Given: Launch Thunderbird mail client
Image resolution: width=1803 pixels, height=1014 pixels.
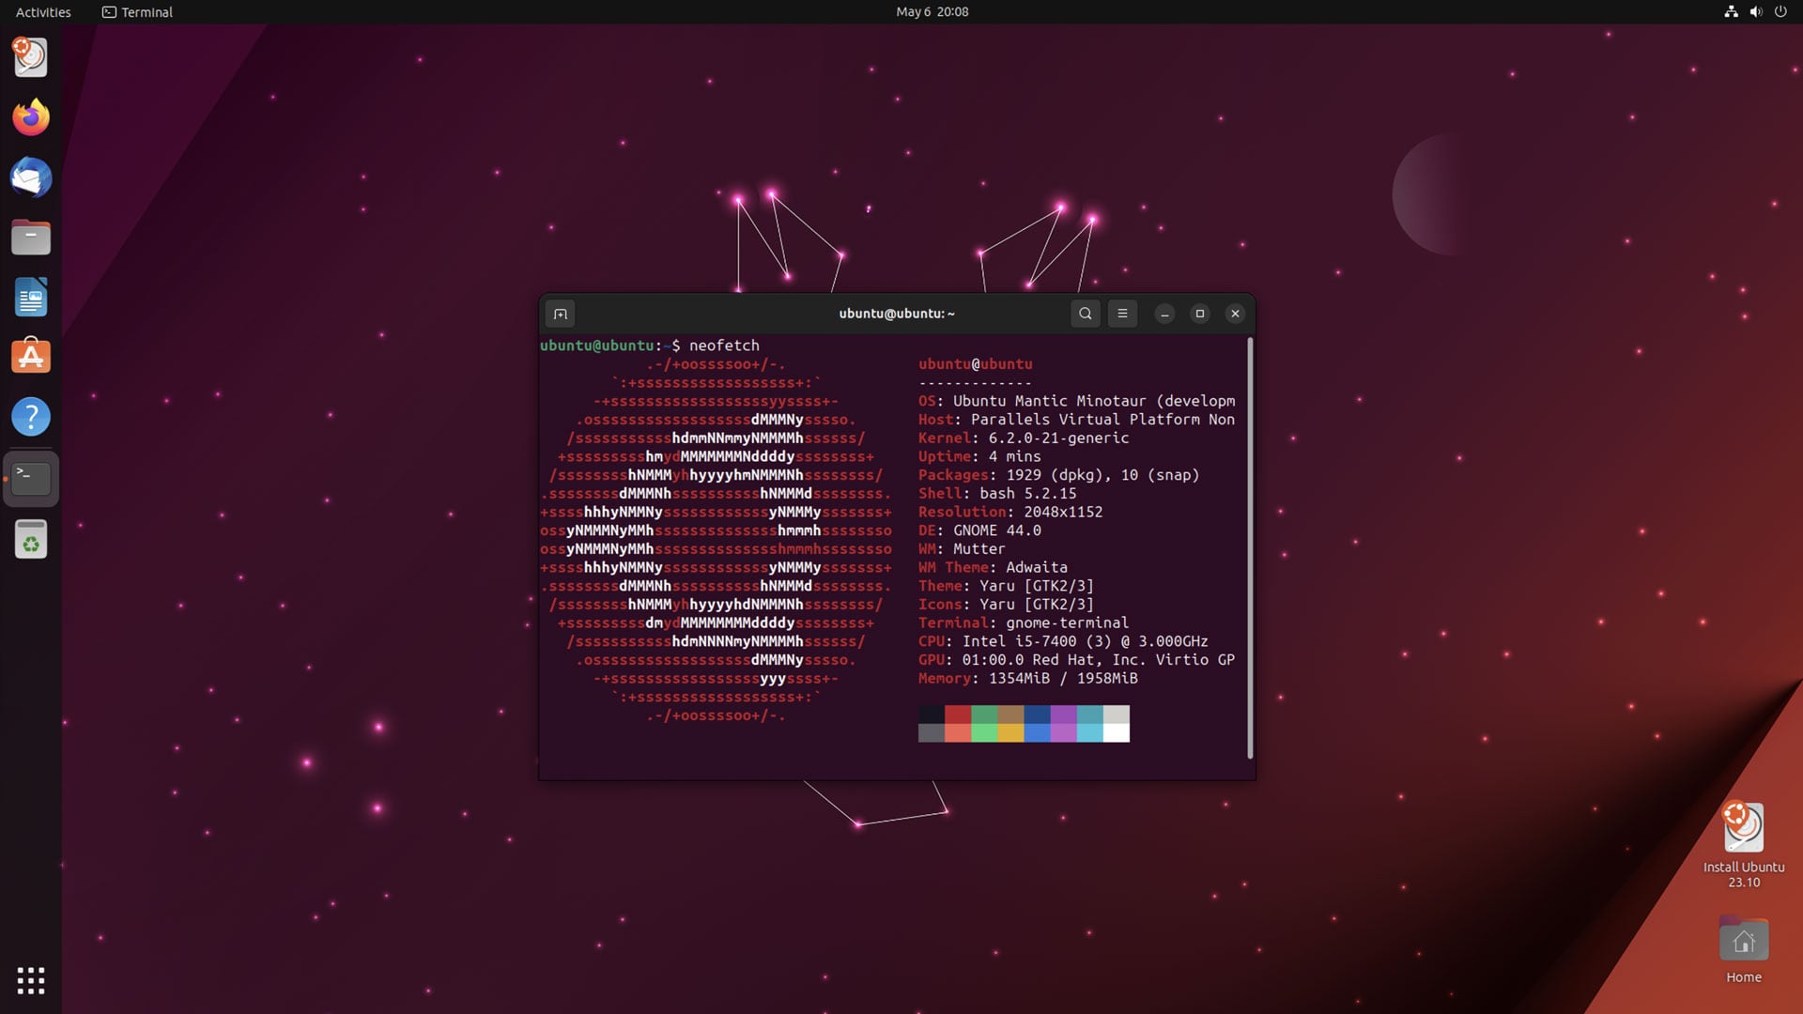Looking at the screenshot, I should (x=30, y=177).
